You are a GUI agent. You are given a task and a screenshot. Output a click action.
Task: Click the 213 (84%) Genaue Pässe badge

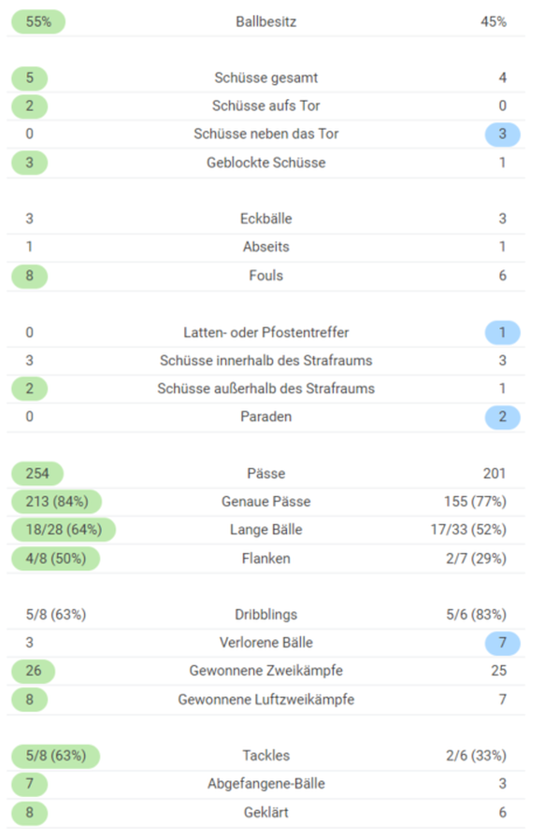click(57, 502)
